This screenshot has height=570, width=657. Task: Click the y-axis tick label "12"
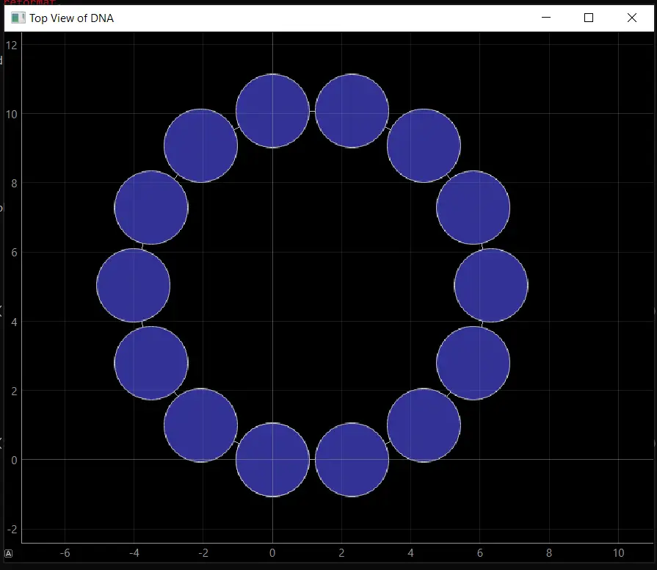(x=12, y=45)
